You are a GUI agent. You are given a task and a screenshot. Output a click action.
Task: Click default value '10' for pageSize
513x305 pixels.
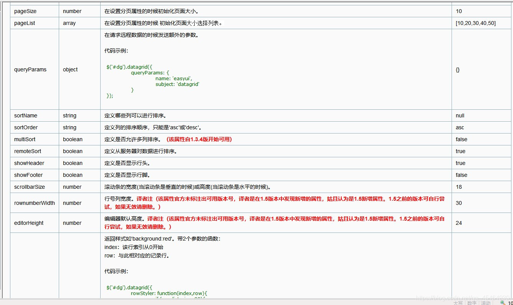click(x=459, y=11)
